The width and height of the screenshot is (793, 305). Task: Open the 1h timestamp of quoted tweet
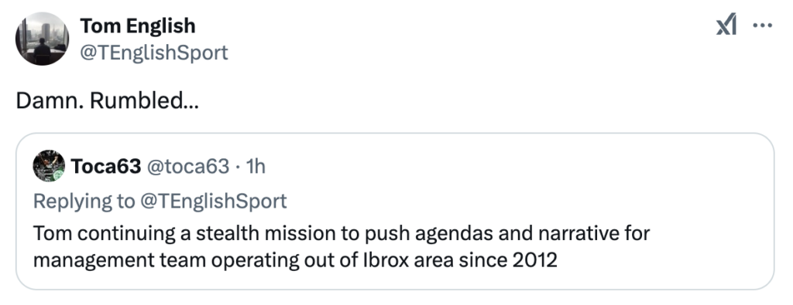(x=255, y=166)
